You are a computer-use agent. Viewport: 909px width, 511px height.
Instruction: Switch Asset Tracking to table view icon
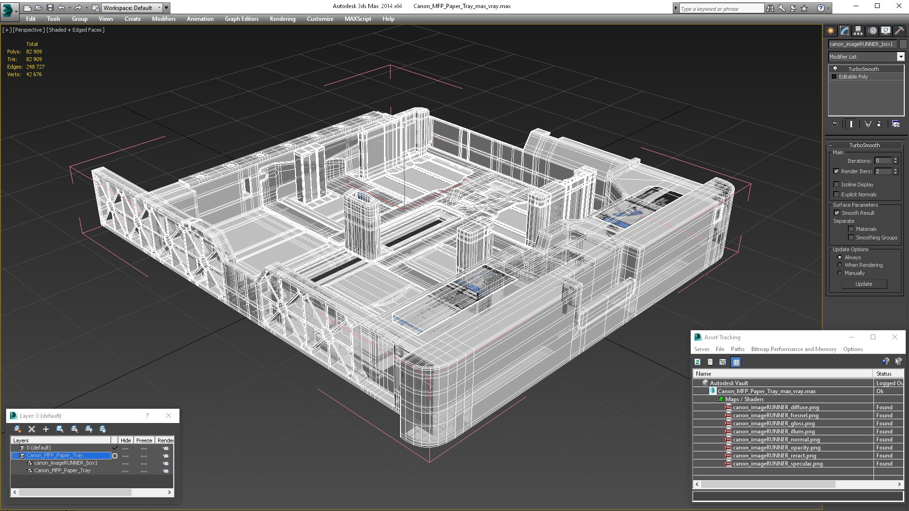736,362
